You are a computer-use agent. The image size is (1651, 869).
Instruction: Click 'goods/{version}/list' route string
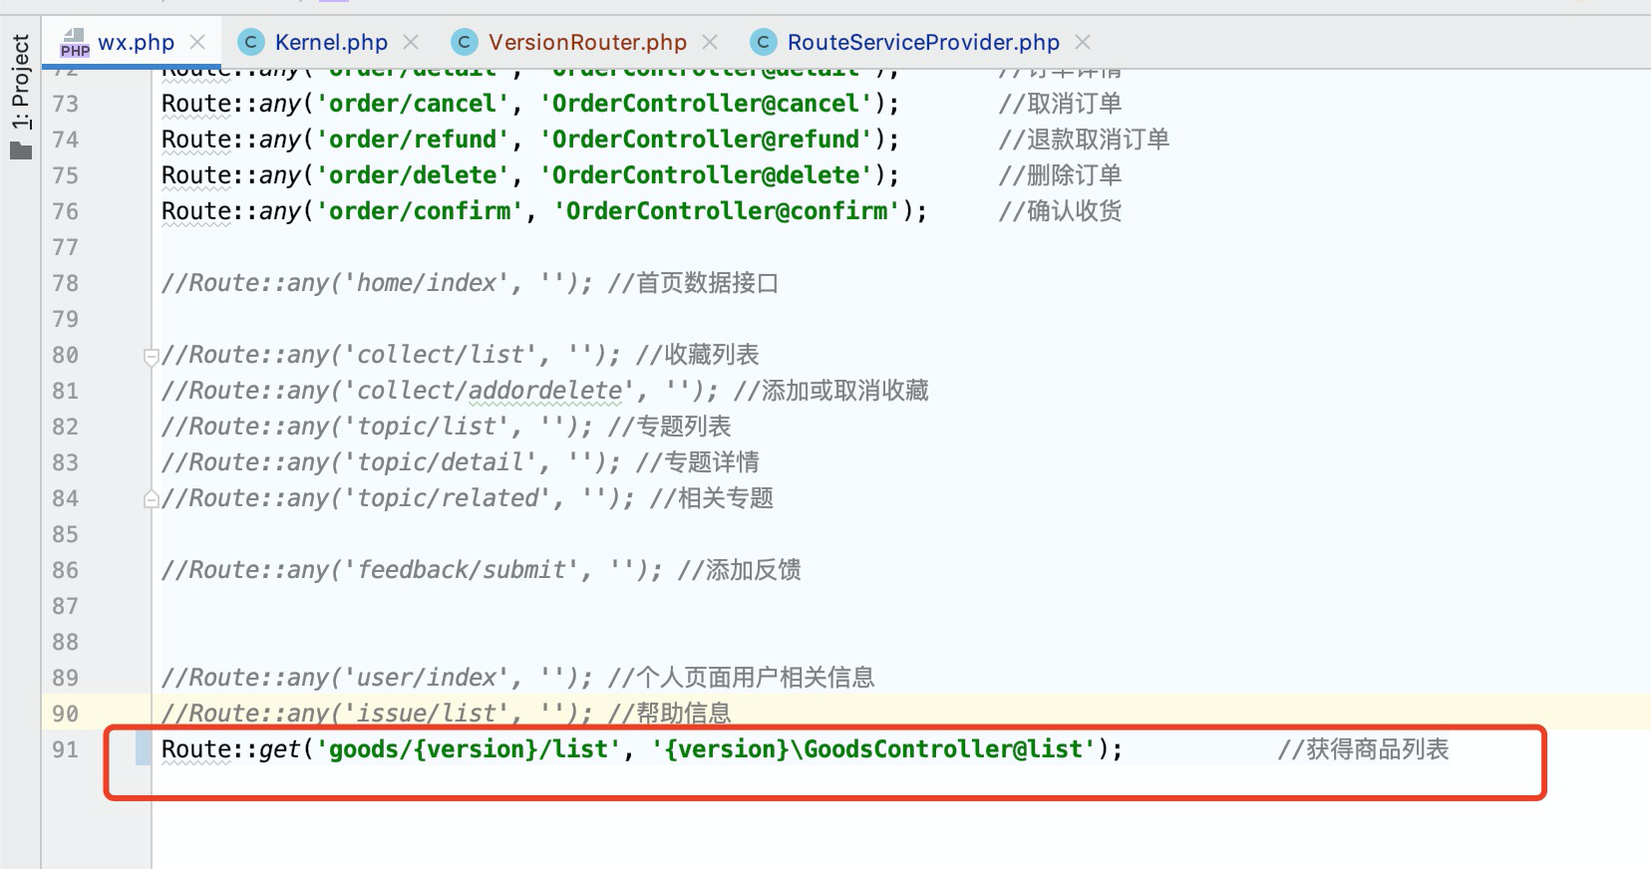(469, 749)
